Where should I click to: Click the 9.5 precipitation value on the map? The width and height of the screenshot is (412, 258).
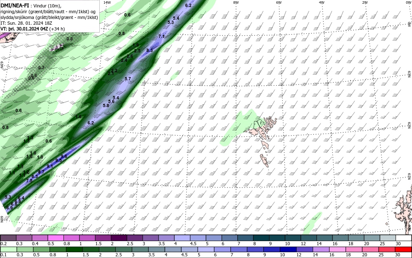click(x=59, y=160)
